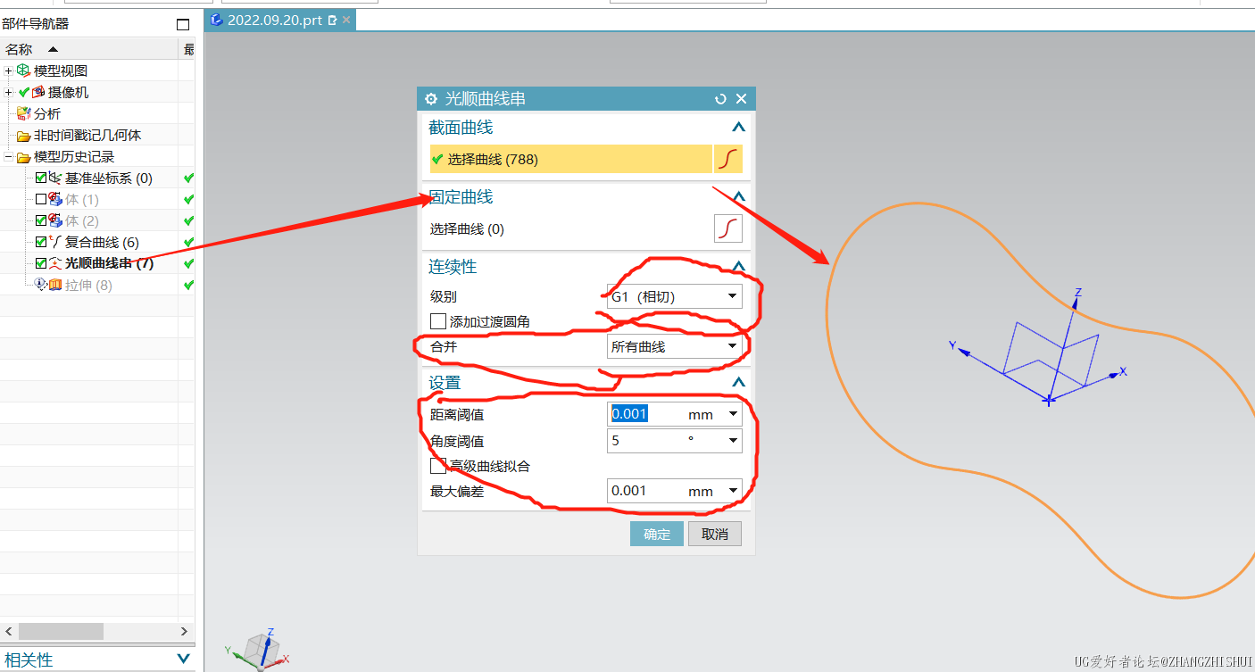Click the 名称 column header
The width and height of the screenshot is (1255, 672).
[x=89, y=49]
